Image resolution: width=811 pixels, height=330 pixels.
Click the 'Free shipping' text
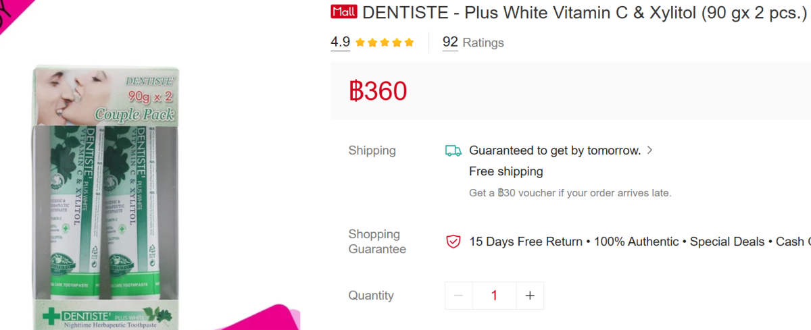[x=506, y=171]
